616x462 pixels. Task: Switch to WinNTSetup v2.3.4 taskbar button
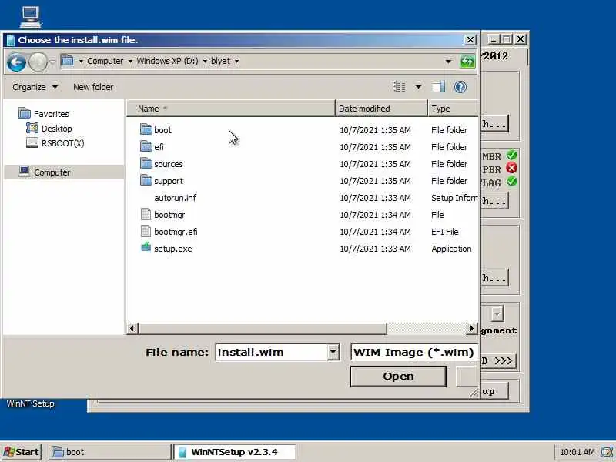[235, 452]
